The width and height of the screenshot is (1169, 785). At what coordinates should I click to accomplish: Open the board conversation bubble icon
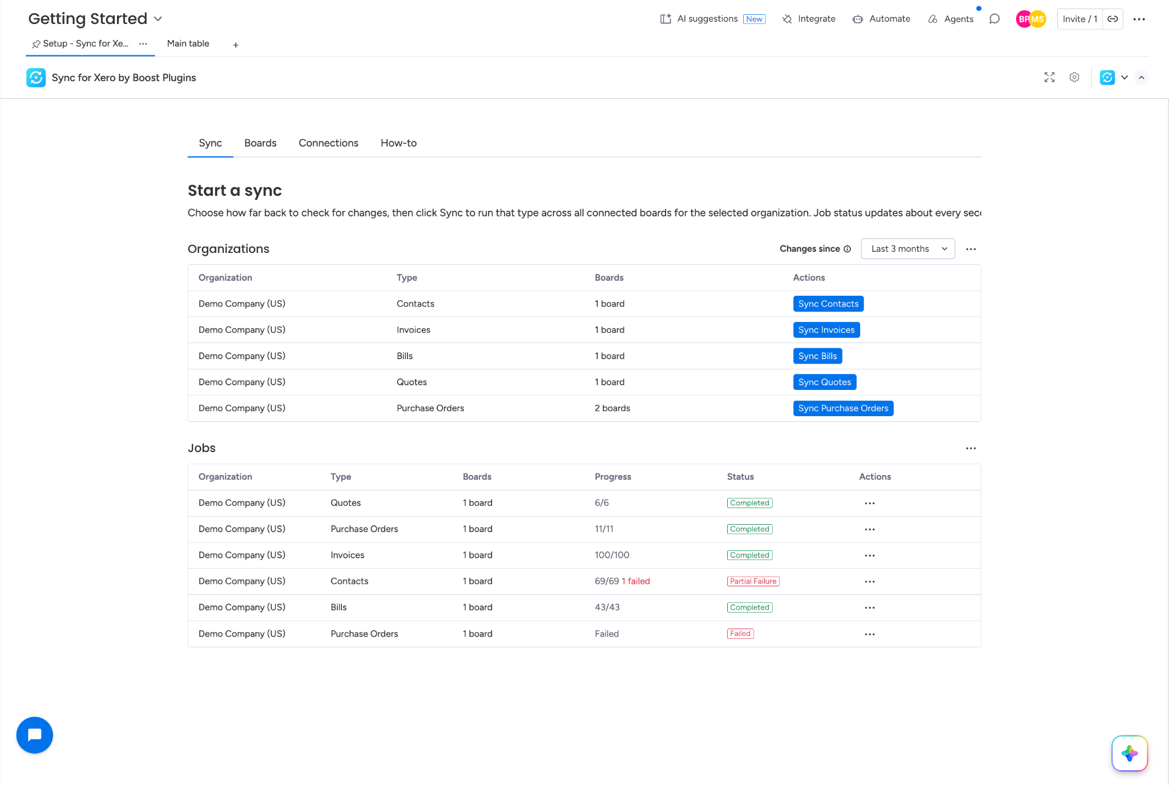point(994,19)
